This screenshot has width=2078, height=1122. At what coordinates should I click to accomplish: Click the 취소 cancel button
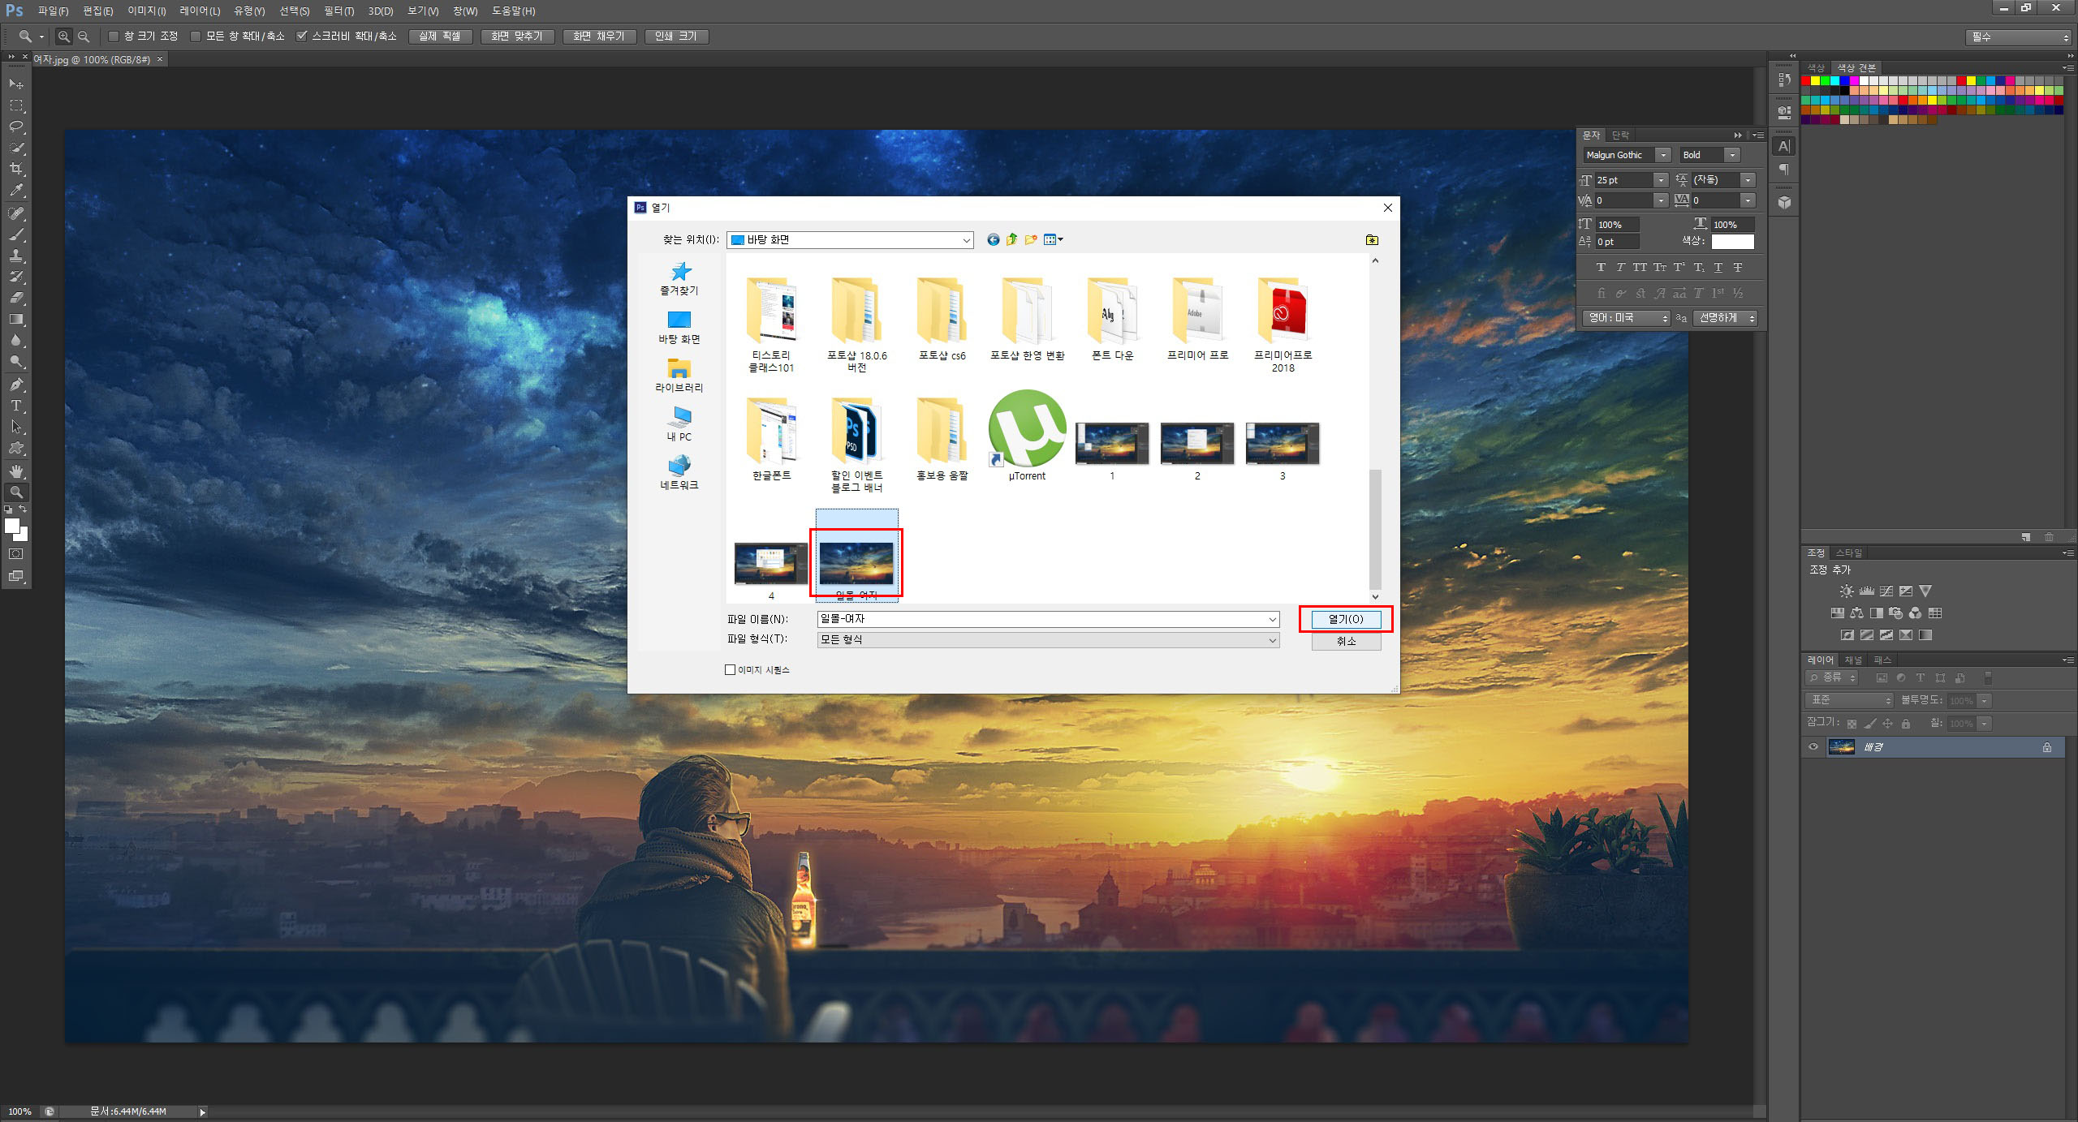click(1345, 641)
